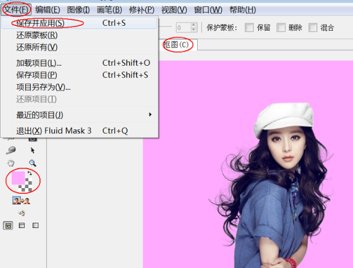
Task: Open the 编辑(E) menu
Action: click(47, 9)
